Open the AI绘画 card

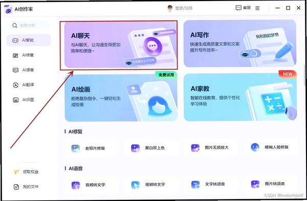(121, 98)
